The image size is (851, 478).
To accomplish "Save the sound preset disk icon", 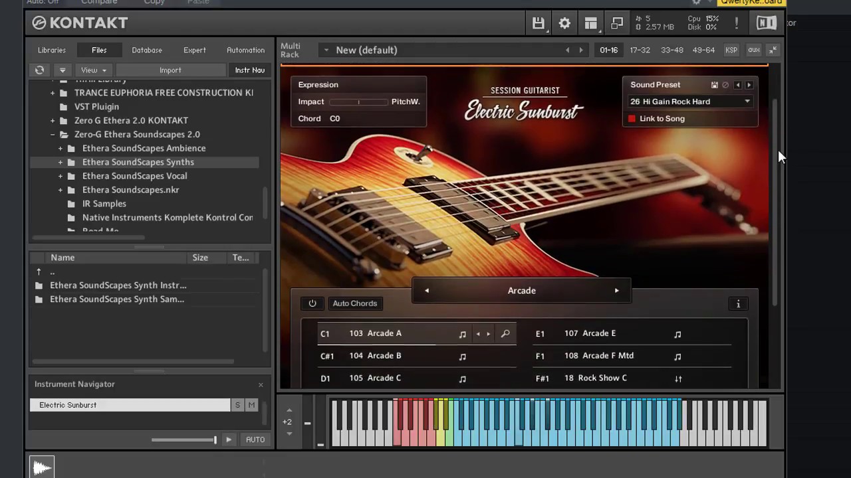I will click(715, 85).
